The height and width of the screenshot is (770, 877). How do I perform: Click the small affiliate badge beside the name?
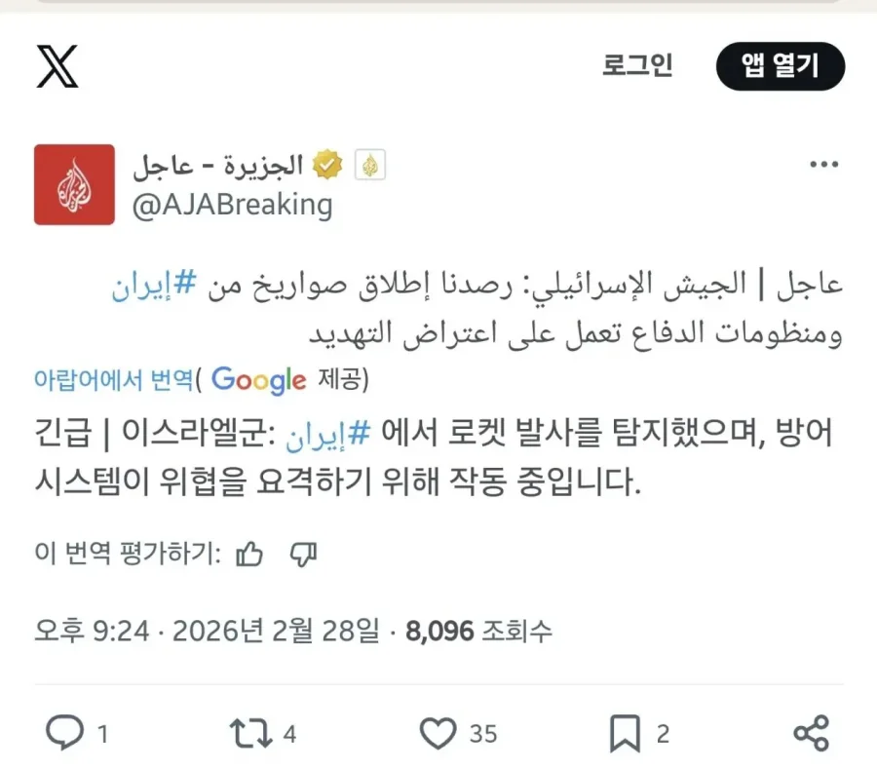[x=369, y=166]
